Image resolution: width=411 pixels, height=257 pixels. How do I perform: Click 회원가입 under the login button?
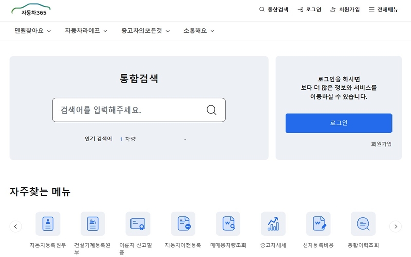[x=381, y=144]
